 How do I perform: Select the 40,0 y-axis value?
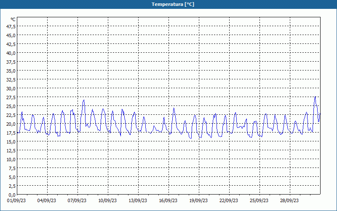tap(11, 53)
